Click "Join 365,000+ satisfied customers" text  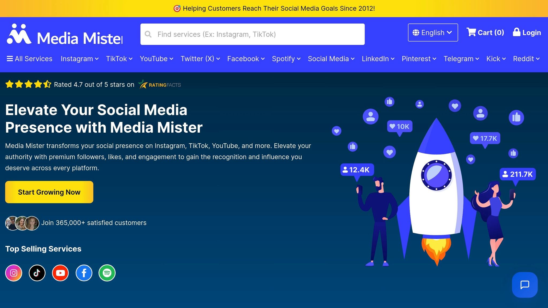[94, 223]
